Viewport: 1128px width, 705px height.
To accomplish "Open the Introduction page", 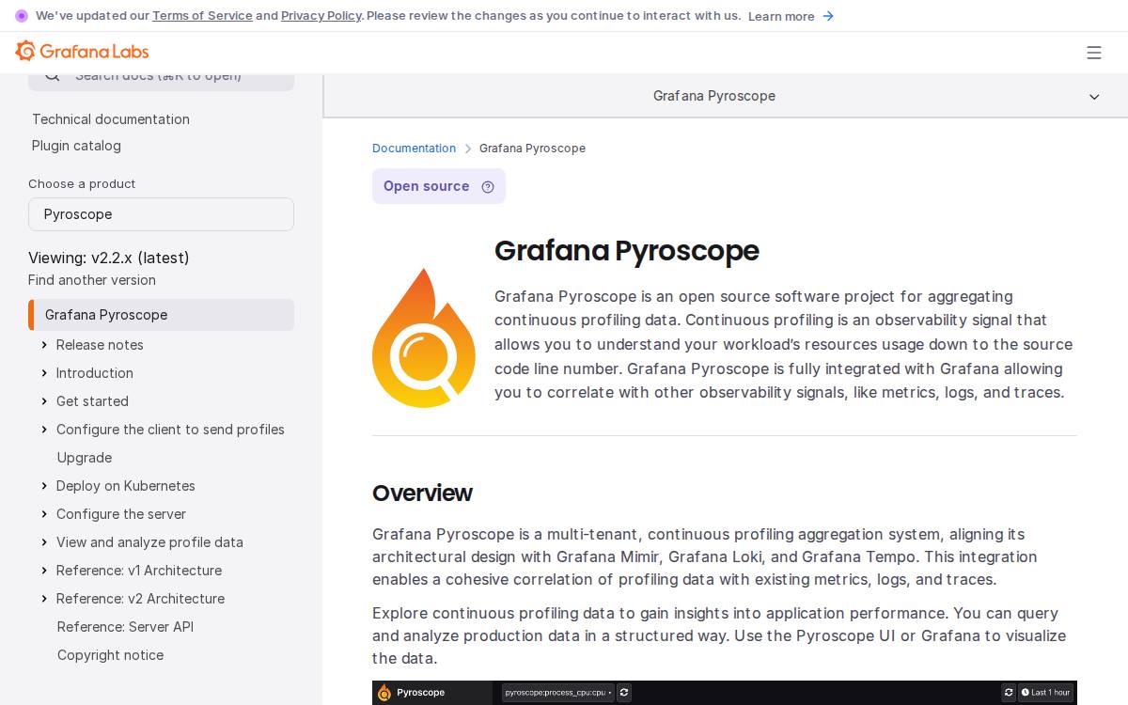I will [95, 373].
